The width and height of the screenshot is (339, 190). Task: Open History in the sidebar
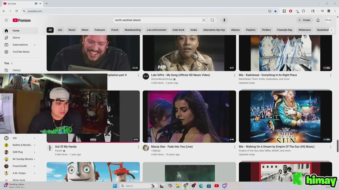pos(20,70)
